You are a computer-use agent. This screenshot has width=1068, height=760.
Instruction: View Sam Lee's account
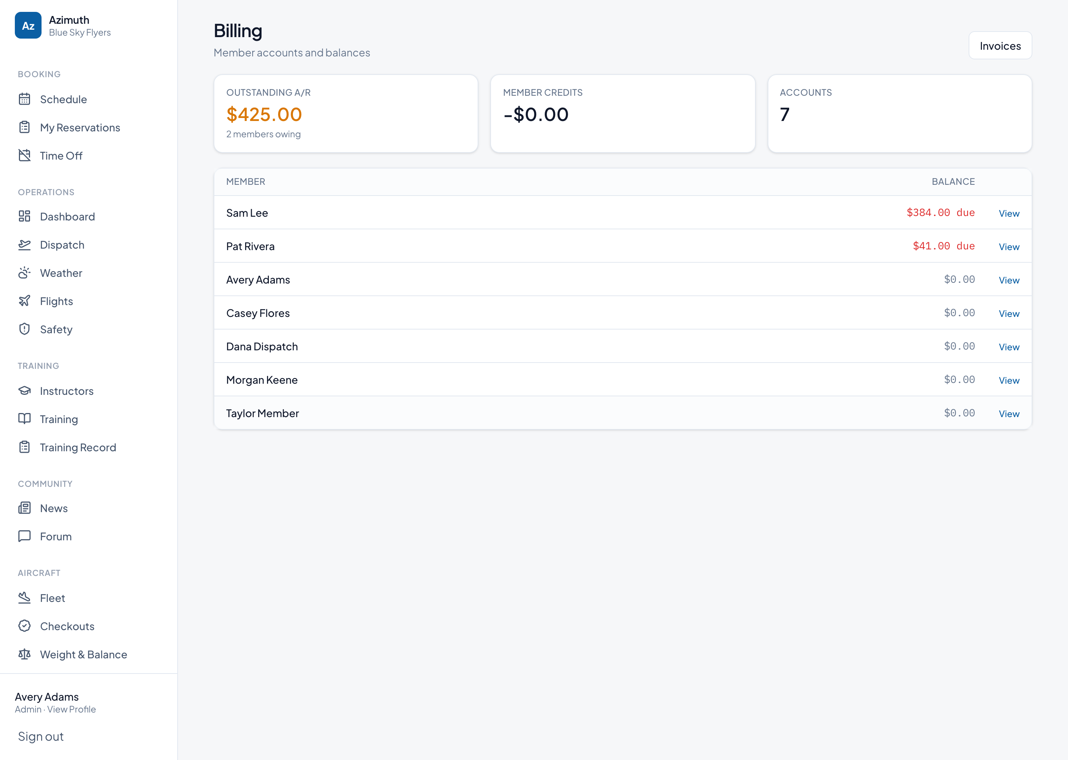1009,213
